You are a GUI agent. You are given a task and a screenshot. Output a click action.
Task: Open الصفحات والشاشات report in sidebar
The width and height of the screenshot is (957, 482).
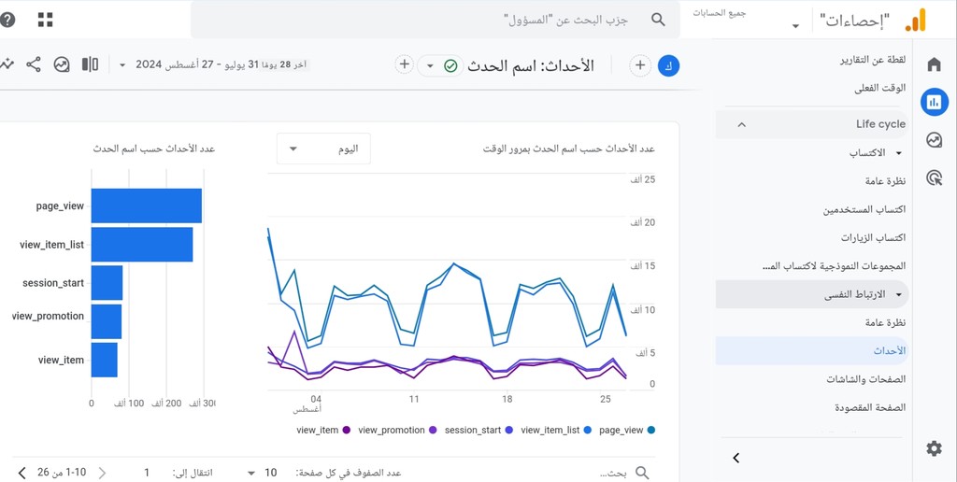(866, 379)
